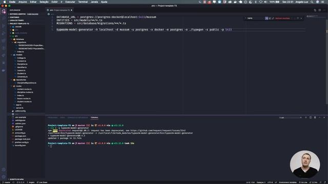Image resolution: width=328 pixels, height=184 pixels.
Task: Open Discipline.ts model file
Action: click(x=22, y=64)
